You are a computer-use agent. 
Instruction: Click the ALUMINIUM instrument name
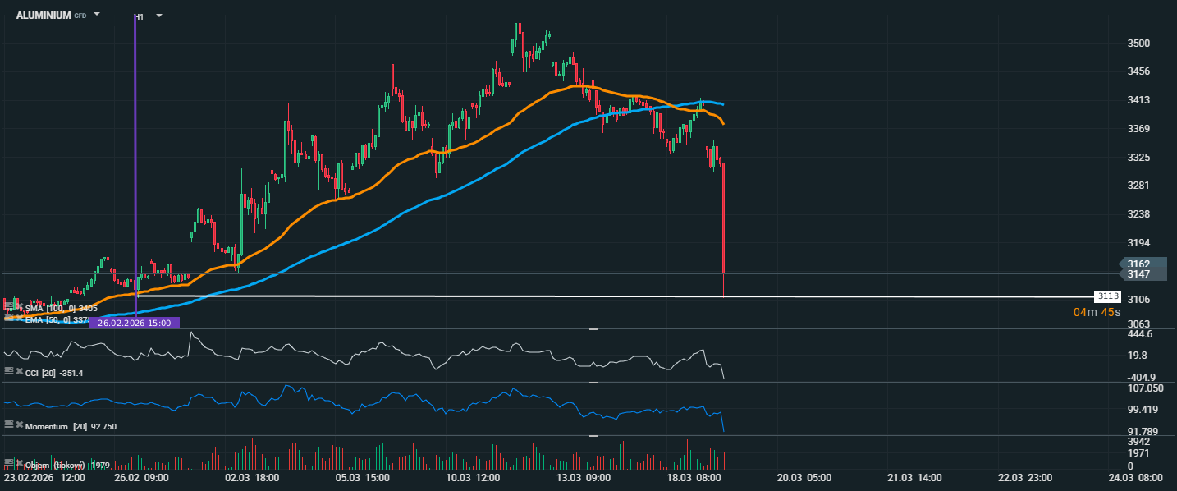click(x=44, y=16)
